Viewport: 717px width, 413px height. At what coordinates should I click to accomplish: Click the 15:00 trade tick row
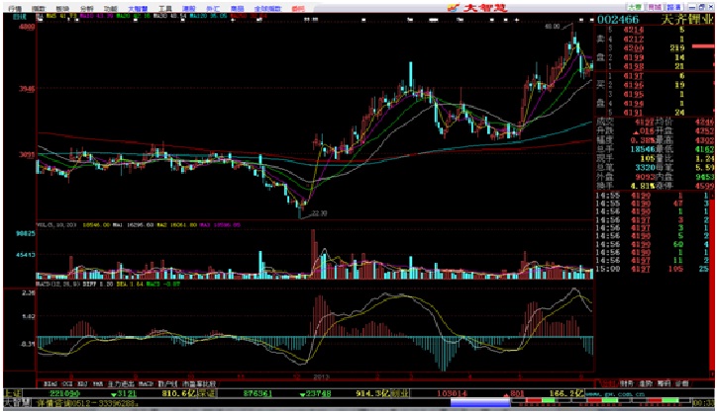coord(654,270)
